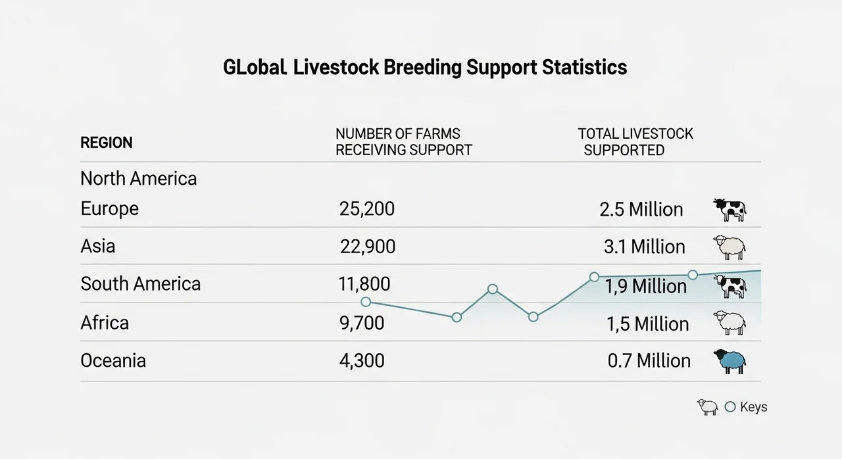Click the leftmost data point on the line

point(366,302)
